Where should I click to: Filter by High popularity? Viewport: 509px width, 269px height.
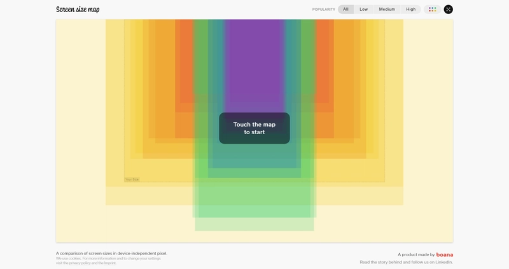point(410,10)
